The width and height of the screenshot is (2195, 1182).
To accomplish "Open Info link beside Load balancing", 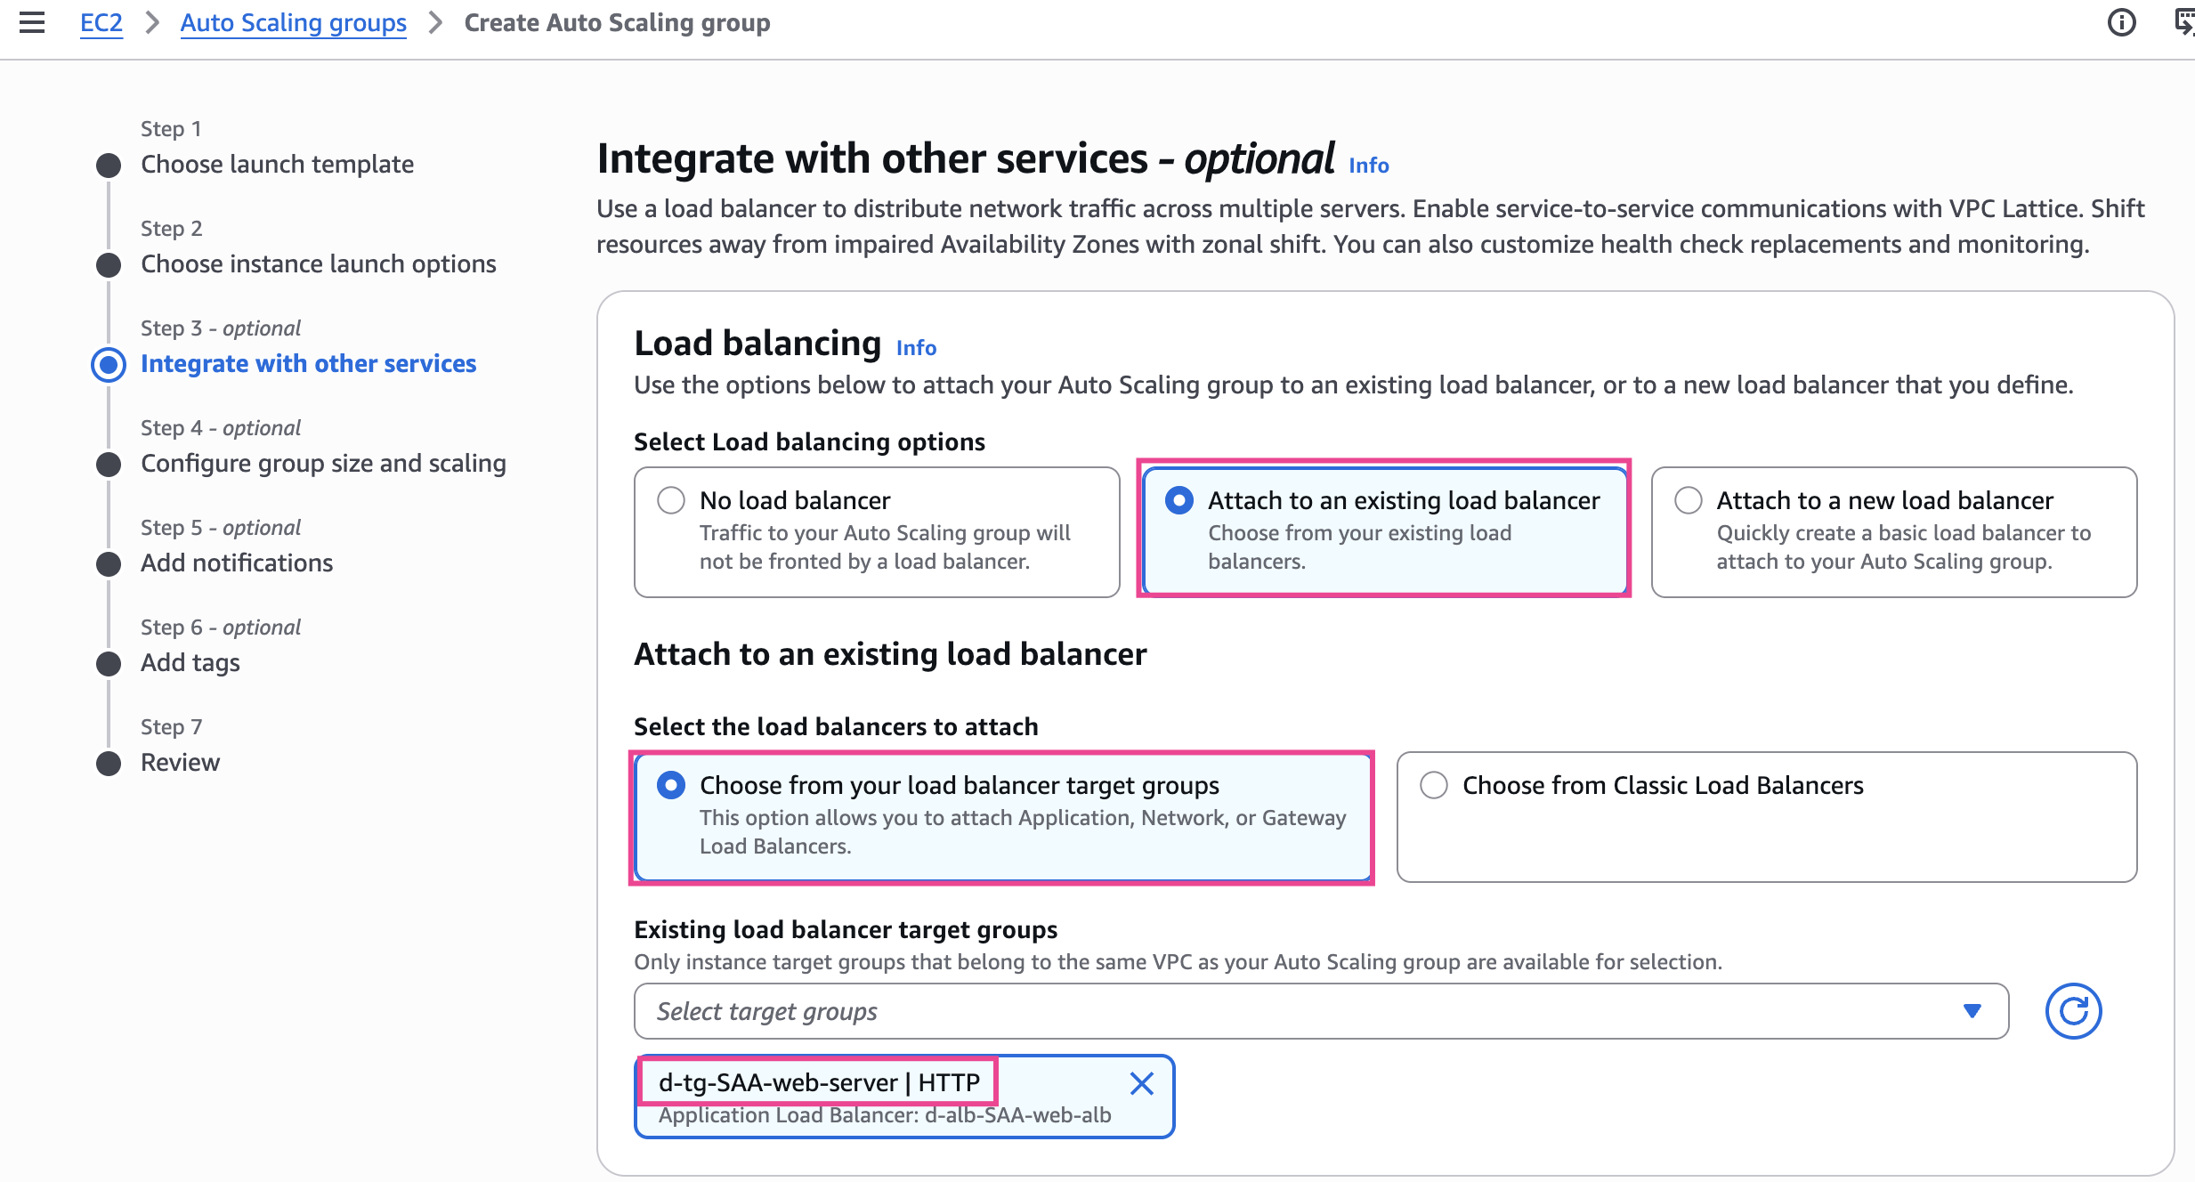I will click(916, 348).
